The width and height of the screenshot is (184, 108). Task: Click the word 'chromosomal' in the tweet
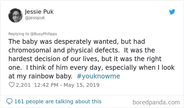point(29,50)
